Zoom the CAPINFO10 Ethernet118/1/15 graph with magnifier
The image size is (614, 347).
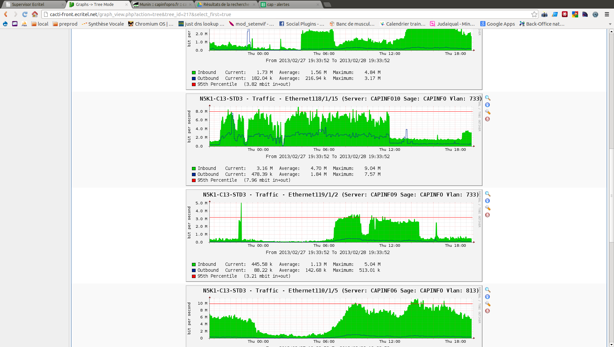(487, 98)
